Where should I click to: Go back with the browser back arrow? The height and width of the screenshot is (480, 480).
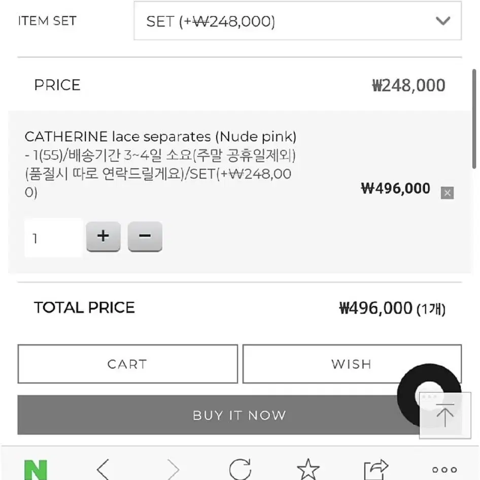pyautogui.click(x=103, y=469)
